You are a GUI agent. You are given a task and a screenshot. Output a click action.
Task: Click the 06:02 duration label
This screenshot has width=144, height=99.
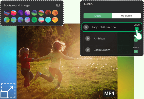click(136, 48)
